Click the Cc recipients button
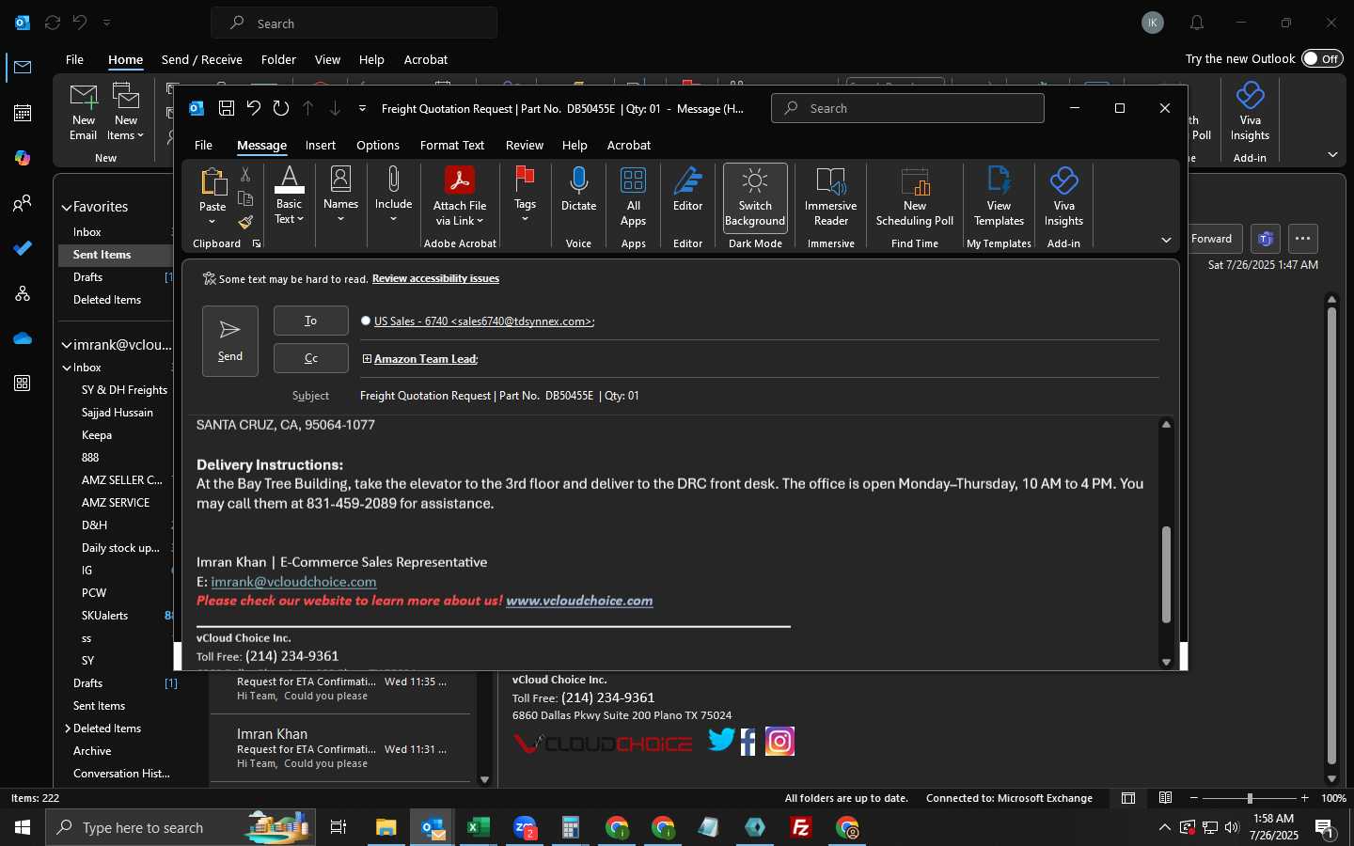This screenshot has width=1354, height=846. click(x=311, y=358)
